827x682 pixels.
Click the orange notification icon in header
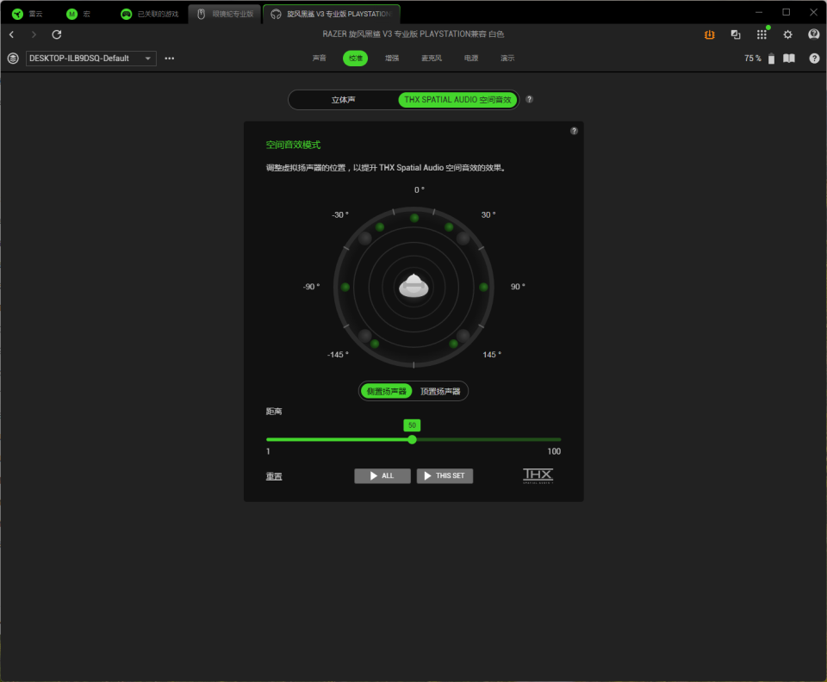[709, 34]
